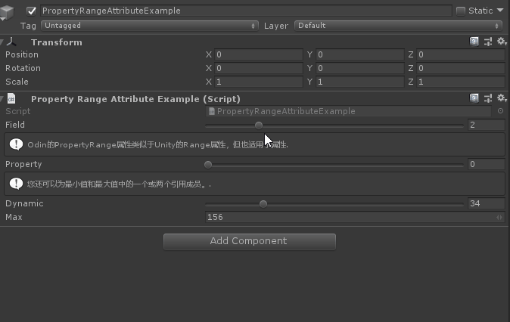510x322 pixels.
Task: Collapse the Property Range Attribute Example header
Action: (4, 98)
